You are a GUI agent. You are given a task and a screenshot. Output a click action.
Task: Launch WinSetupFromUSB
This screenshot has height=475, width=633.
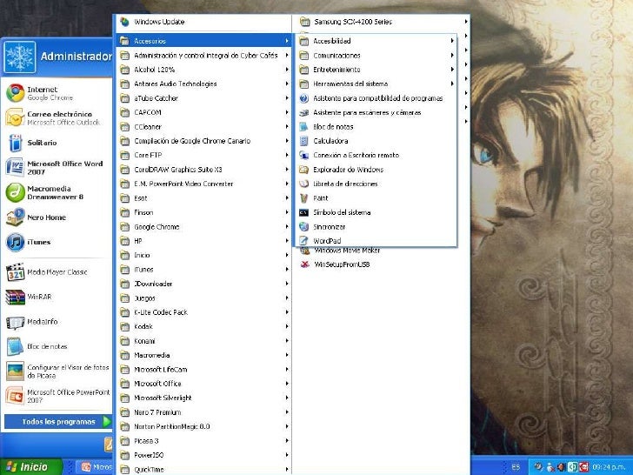pos(342,264)
